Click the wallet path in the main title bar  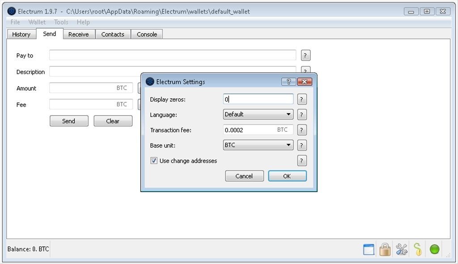coord(158,12)
